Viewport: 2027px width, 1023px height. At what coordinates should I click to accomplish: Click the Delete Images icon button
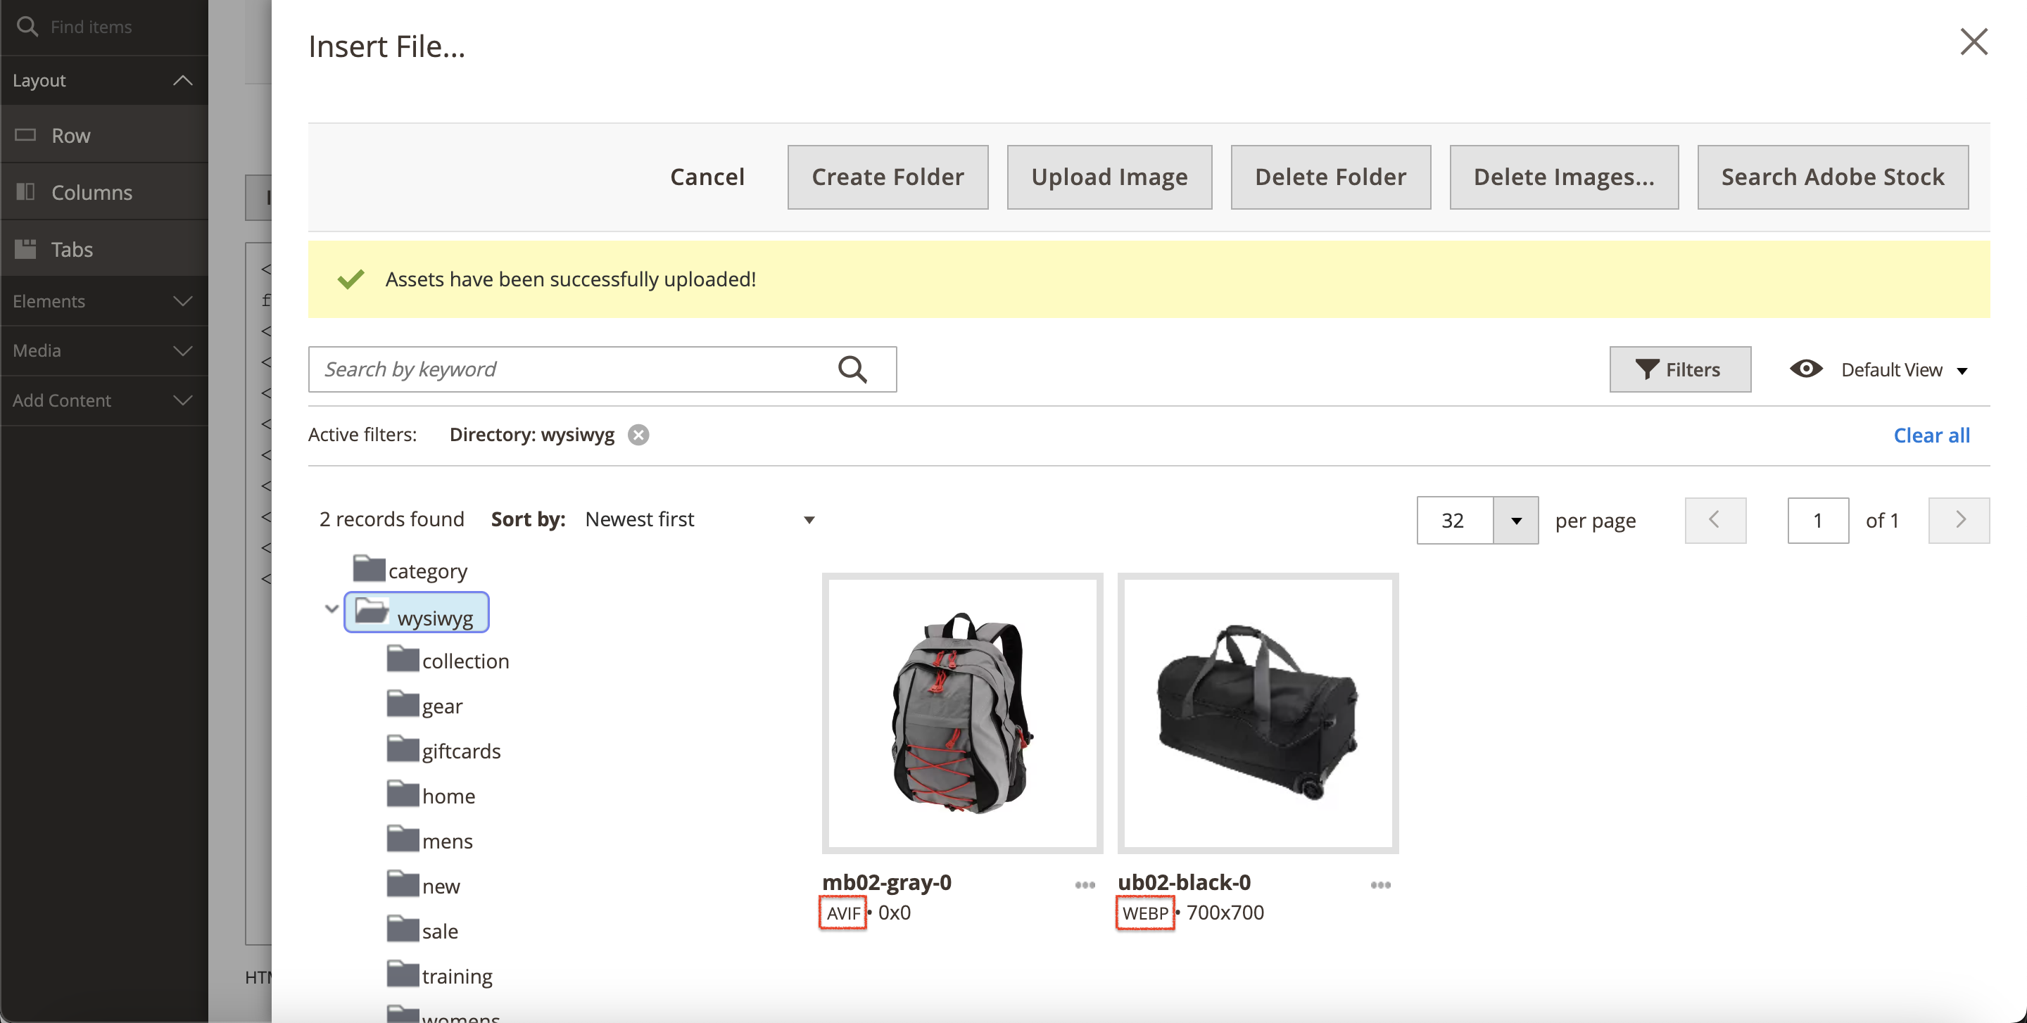(x=1562, y=175)
